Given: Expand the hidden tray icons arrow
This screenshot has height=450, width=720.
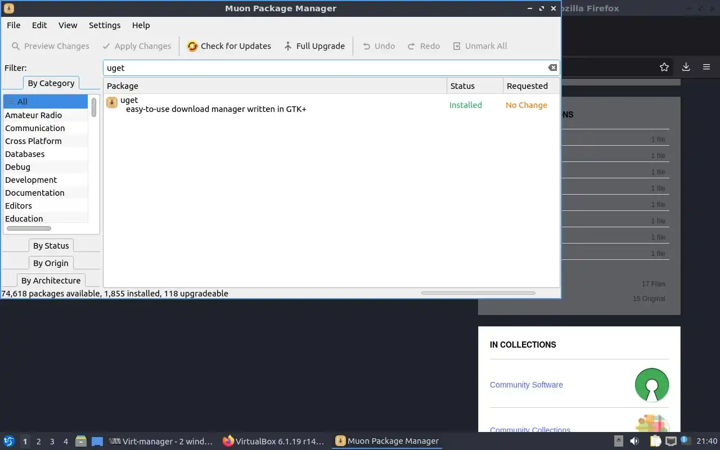Looking at the screenshot, I should [618, 442].
